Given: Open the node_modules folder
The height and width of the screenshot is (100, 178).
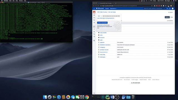Looking at the screenshot, I should click(x=103, y=33).
